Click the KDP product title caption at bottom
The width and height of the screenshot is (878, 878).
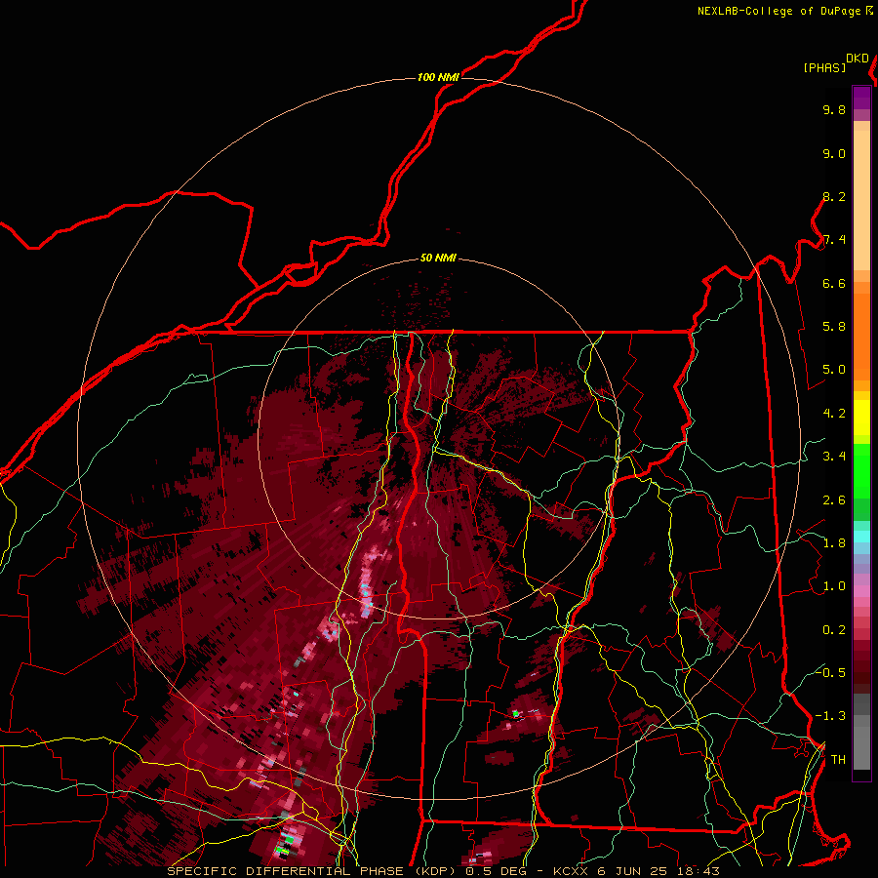click(x=443, y=871)
